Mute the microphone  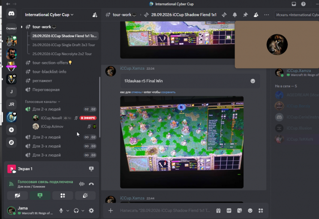[x=61, y=210]
